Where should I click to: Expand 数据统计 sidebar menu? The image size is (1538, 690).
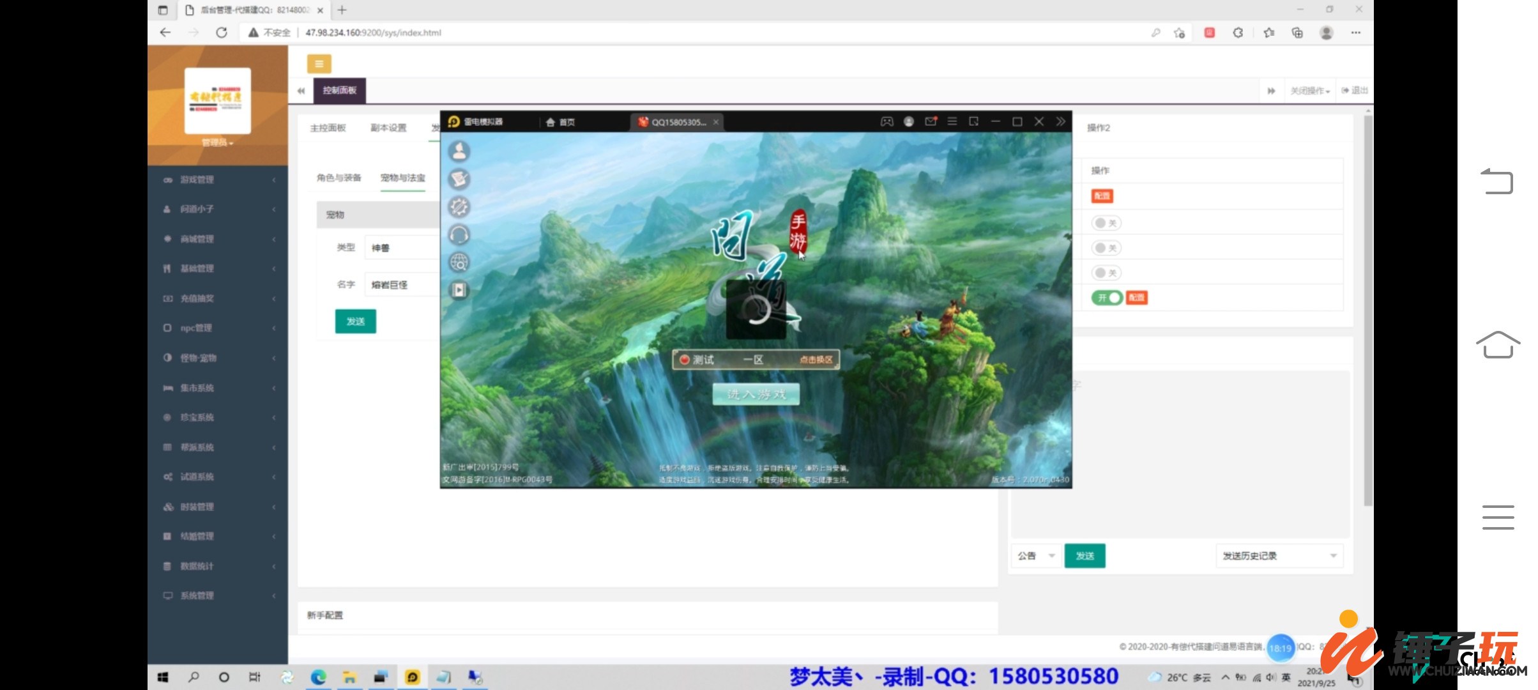(x=218, y=566)
